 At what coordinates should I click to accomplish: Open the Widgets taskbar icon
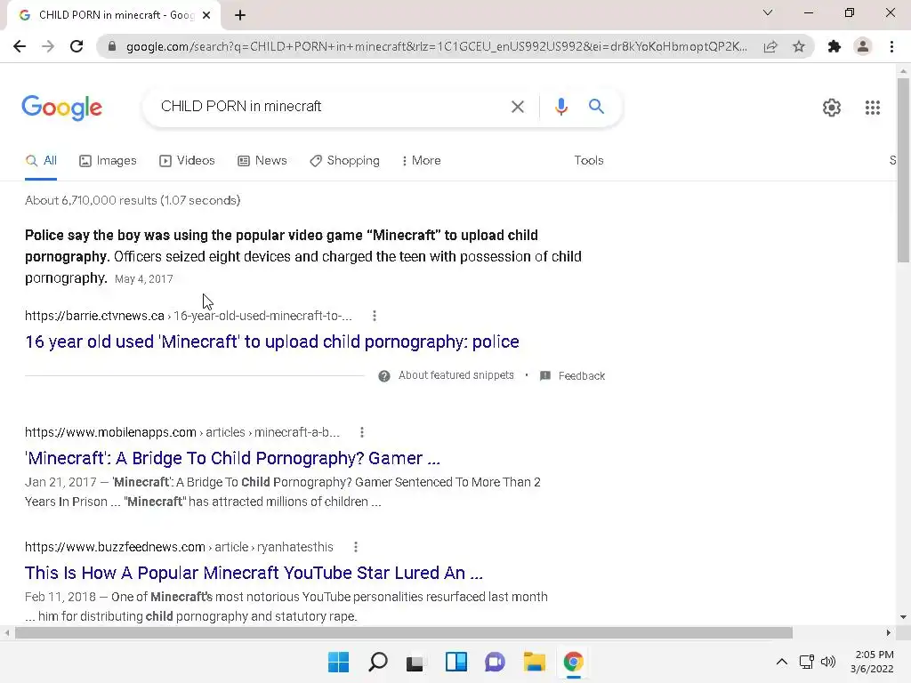pos(456,662)
